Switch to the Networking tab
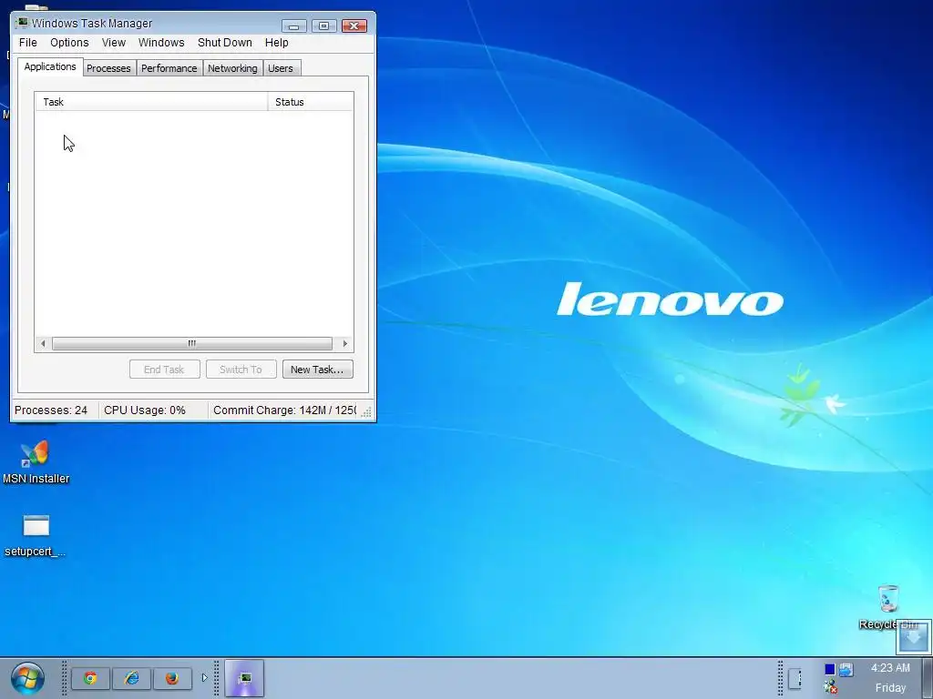 pos(232,68)
